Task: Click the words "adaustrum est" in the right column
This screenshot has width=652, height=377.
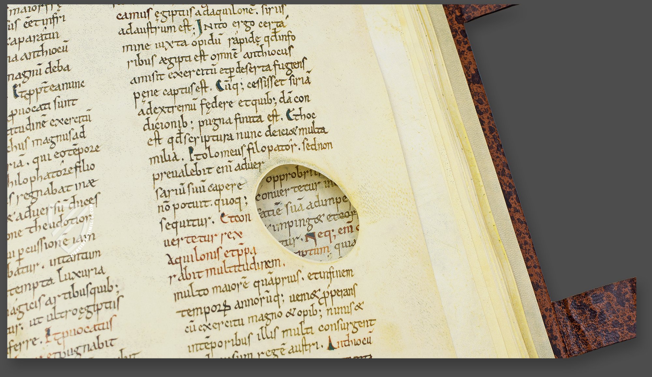Action: pyautogui.click(x=156, y=28)
